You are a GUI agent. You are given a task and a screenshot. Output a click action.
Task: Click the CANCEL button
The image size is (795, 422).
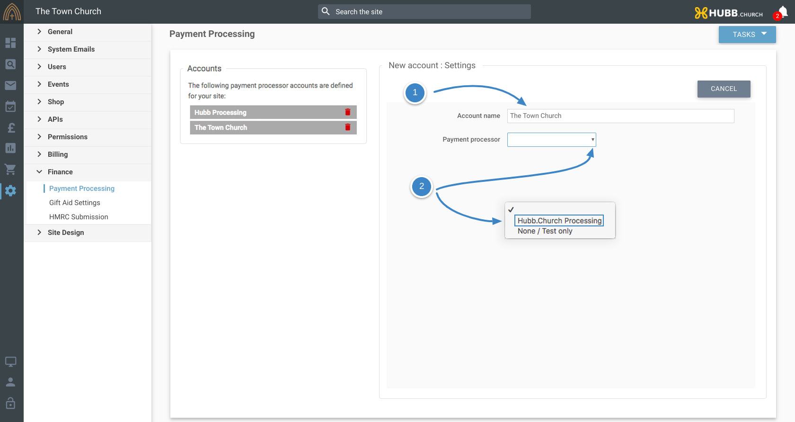click(x=724, y=89)
